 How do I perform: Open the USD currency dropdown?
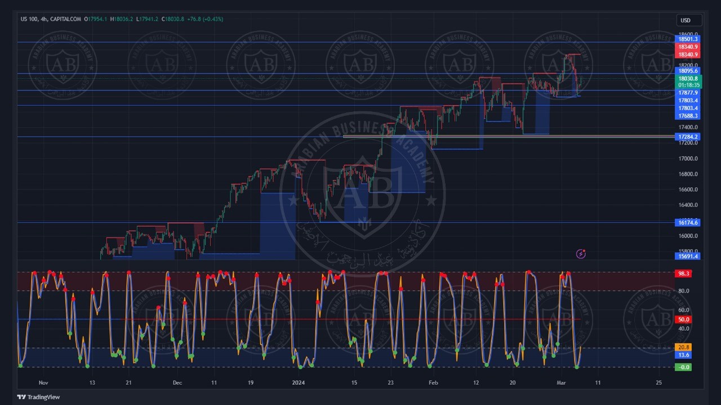tap(689, 20)
